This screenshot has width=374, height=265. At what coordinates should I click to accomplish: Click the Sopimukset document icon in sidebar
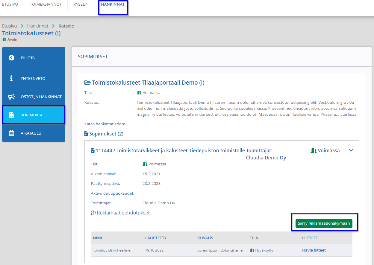pos(11,115)
